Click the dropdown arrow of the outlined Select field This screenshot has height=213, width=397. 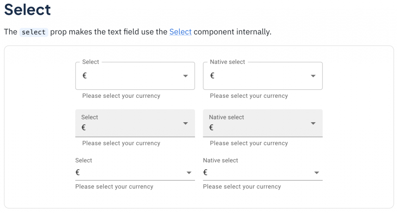point(185,76)
